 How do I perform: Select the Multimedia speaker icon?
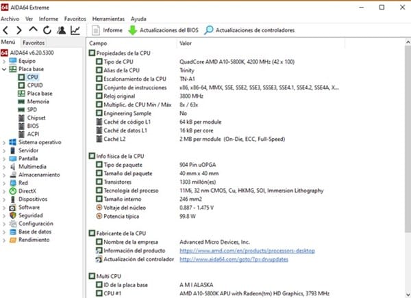coord(12,167)
